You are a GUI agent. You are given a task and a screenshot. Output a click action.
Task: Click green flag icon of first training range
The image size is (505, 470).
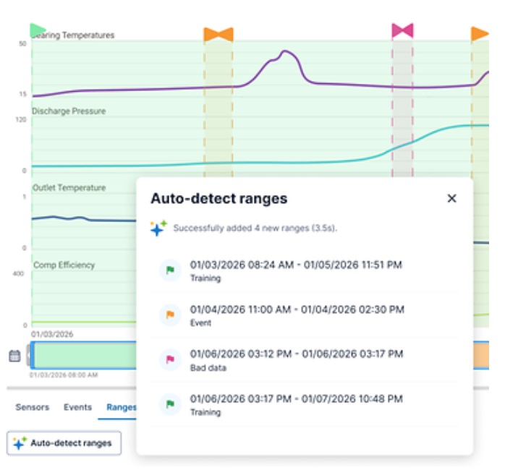[x=170, y=270]
